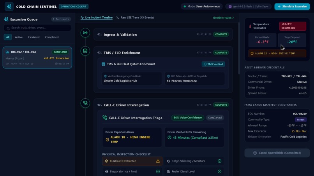Screen dimensions: 314x176
Task: Click the Cancel Unavailable (Committed) button
Action: pyautogui.click(x=277, y=153)
